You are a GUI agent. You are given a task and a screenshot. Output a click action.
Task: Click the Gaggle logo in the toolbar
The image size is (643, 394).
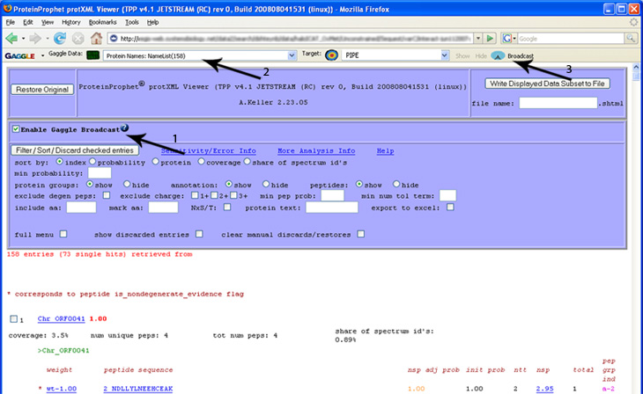(19, 55)
